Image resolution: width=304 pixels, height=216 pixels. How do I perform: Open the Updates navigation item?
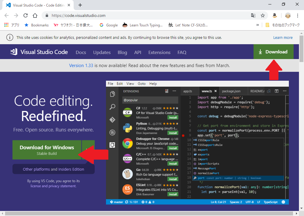click(102, 52)
